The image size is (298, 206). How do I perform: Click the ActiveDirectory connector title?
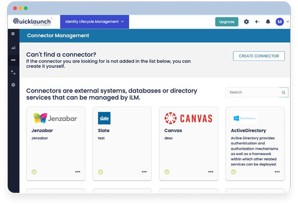click(x=248, y=131)
